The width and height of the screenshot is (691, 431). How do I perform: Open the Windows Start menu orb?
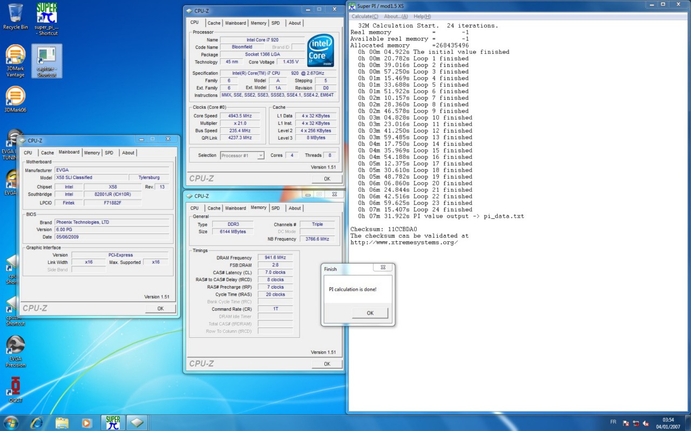11,422
